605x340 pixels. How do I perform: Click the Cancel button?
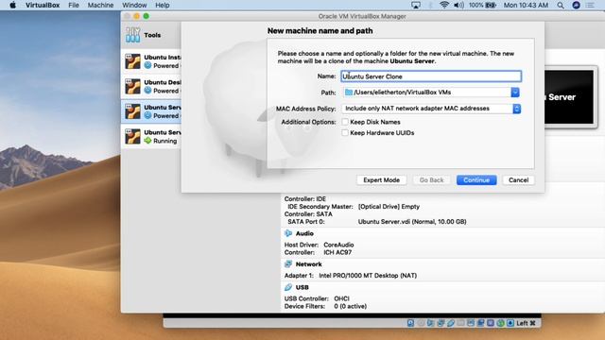click(518, 180)
